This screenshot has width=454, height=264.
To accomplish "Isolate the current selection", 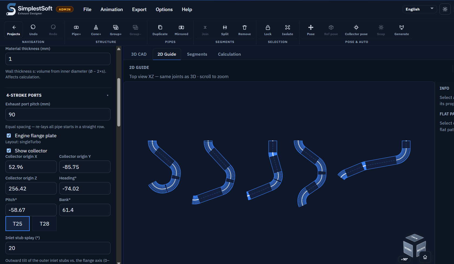I will coord(288,30).
